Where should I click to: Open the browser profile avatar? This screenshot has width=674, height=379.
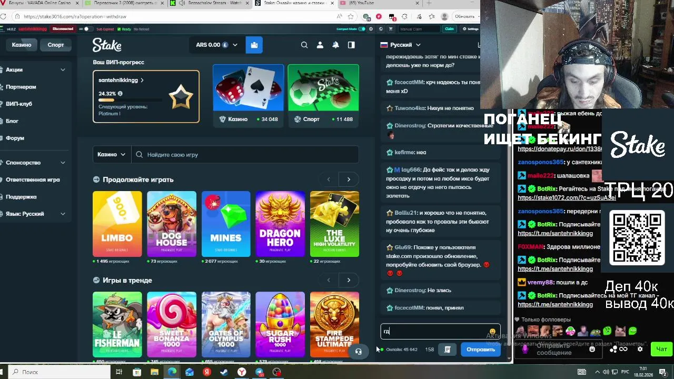click(x=444, y=16)
